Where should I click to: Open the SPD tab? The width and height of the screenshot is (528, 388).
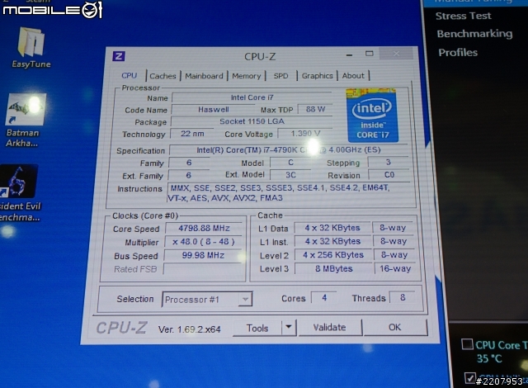click(280, 76)
